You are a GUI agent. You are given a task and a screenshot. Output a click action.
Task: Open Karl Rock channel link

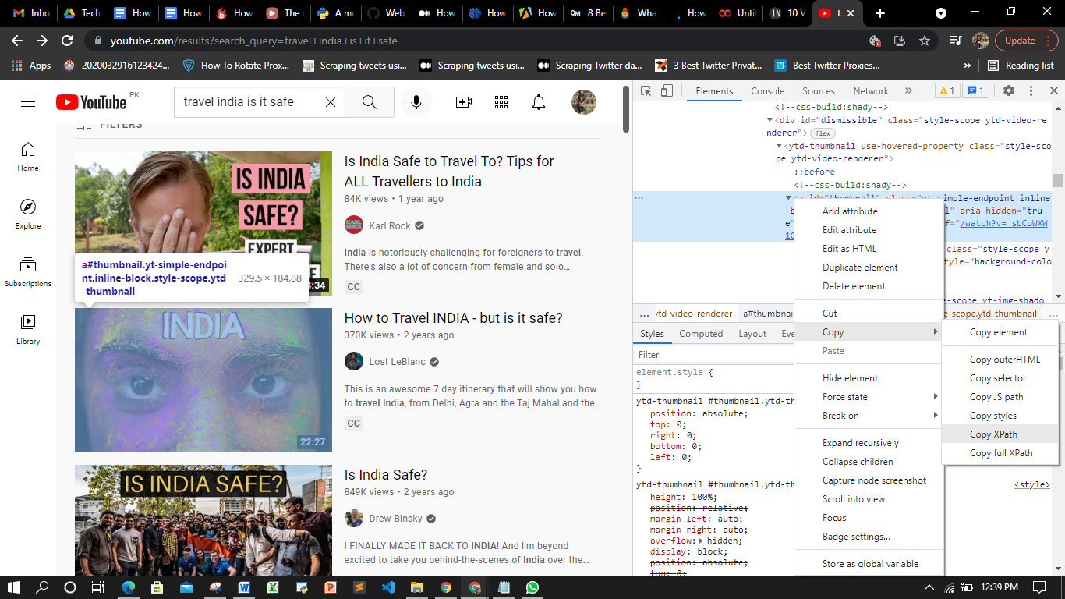pyautogui.click(x=390, y=226)
